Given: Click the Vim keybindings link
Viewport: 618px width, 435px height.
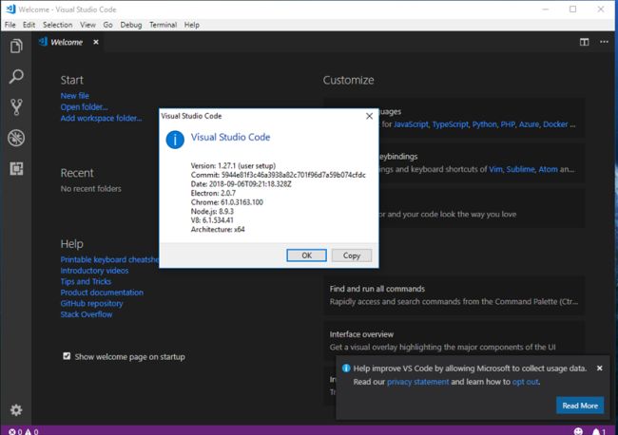Looking at the screenshot, I should (x=495, y=169).
